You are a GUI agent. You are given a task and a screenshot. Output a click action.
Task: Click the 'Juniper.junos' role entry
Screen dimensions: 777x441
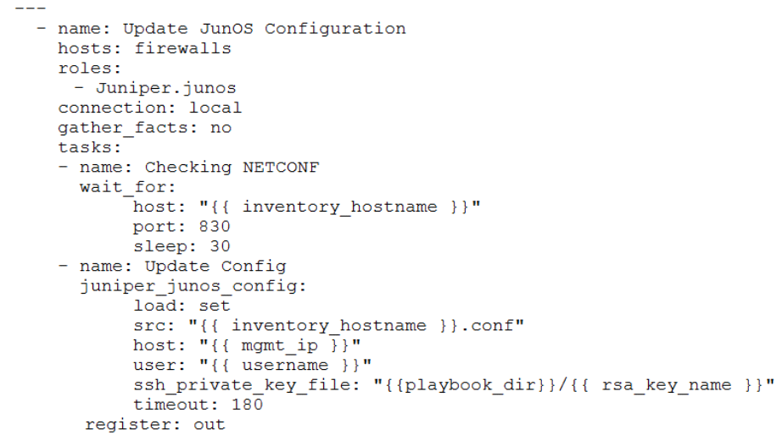(x=165, y=88)
